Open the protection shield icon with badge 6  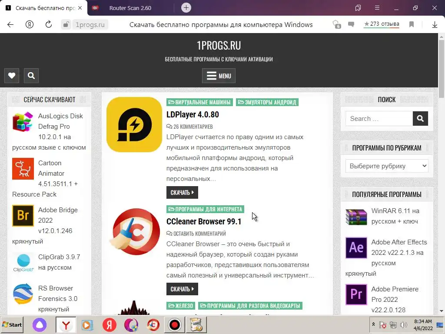tap(337, 24)
